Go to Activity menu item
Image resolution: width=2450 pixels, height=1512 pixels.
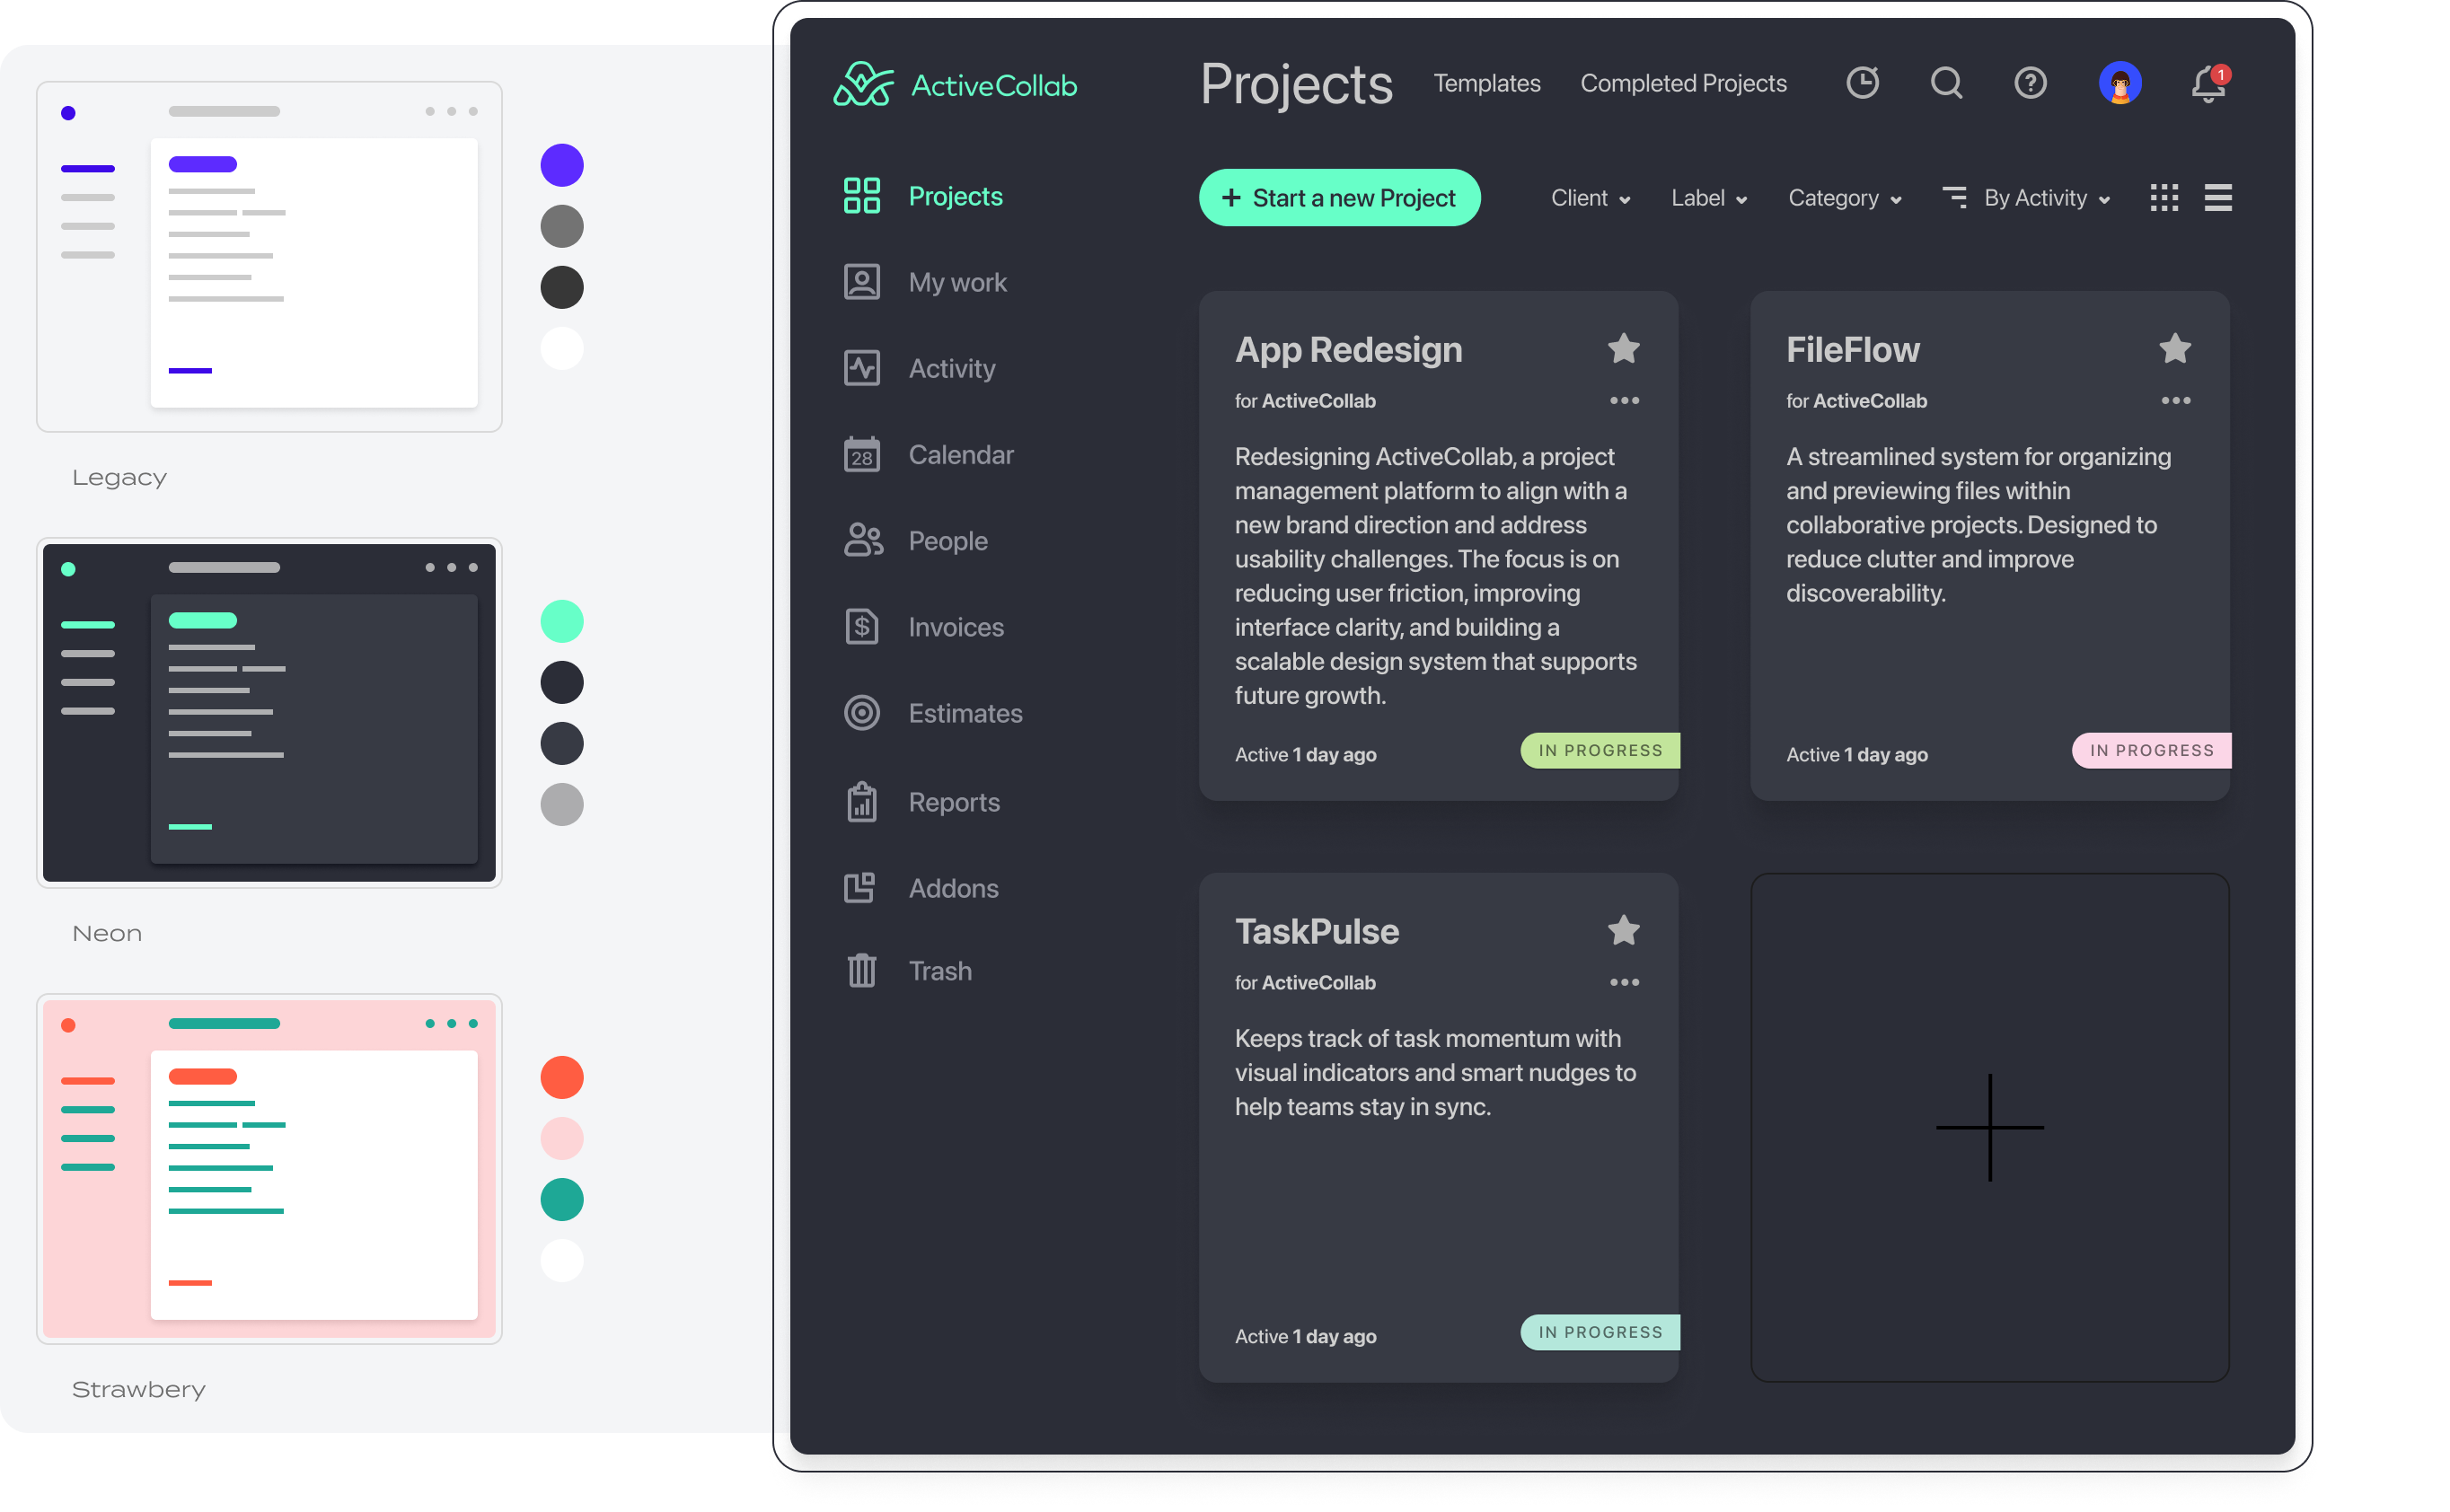pos(951,368)
